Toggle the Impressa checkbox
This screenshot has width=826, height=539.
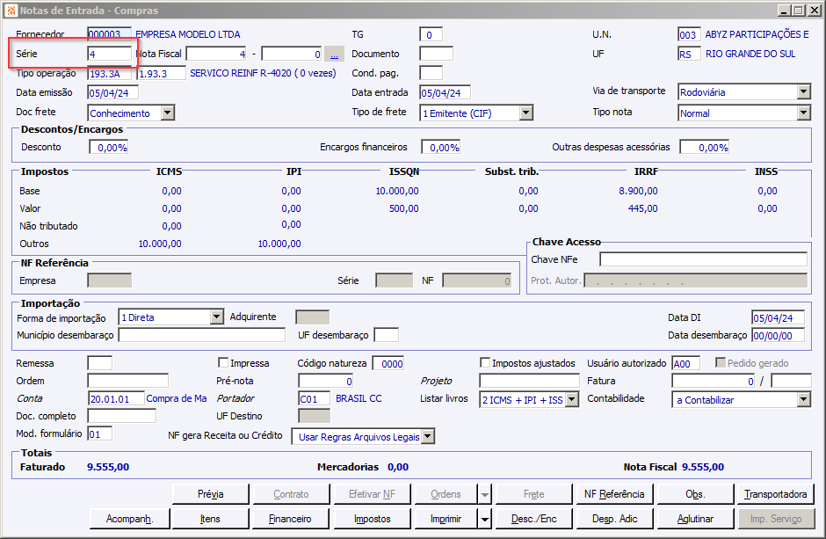click(x=224, y=363)
